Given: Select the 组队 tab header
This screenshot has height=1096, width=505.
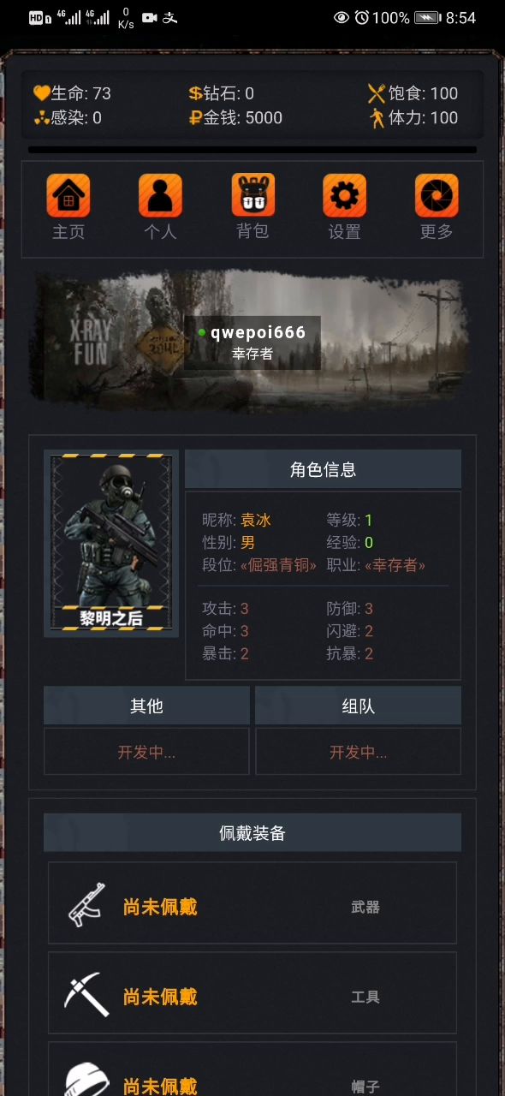Looking at the screenshot, I should [x=358, y=706].
